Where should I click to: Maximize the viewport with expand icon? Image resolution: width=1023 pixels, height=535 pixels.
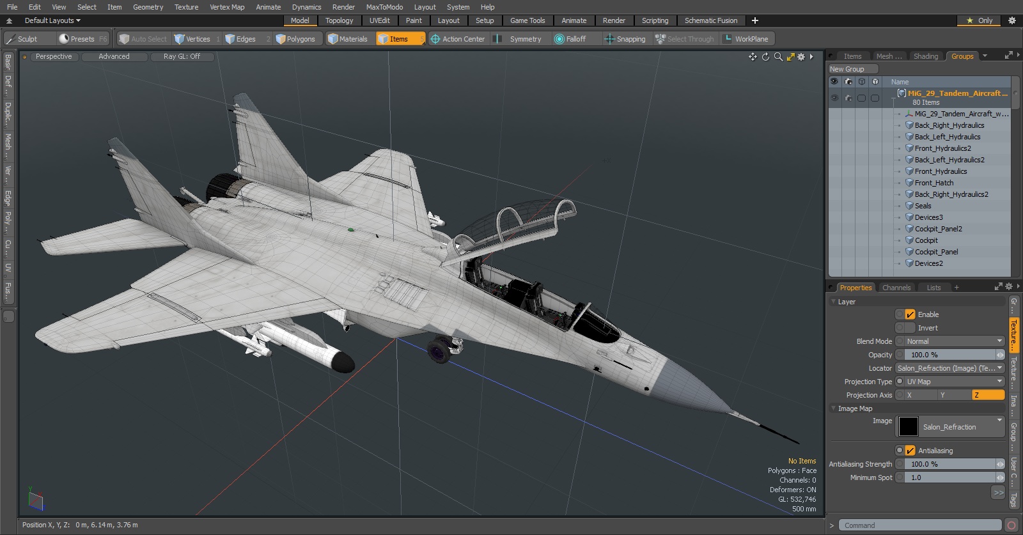point(790,57)
